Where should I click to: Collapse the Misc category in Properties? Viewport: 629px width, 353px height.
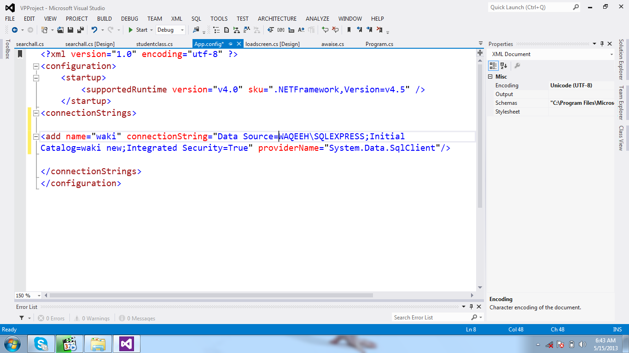[x=489, y=76]
